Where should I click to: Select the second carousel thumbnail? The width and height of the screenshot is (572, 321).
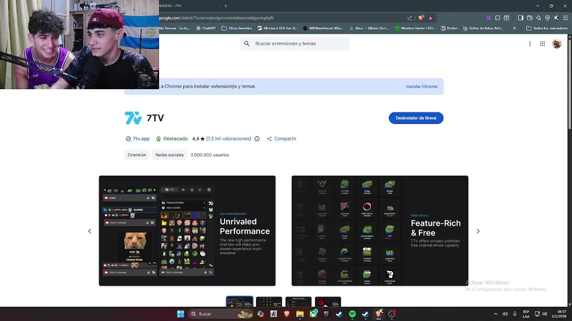pos(269,302)
